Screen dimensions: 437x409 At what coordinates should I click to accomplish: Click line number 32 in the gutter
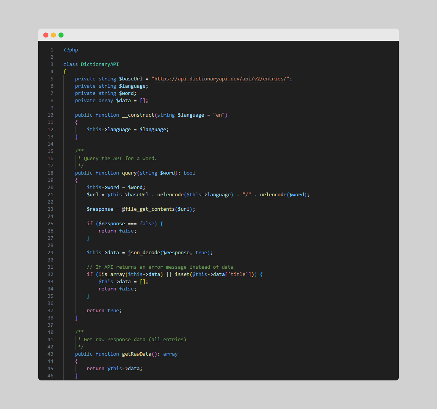point(50,274)
